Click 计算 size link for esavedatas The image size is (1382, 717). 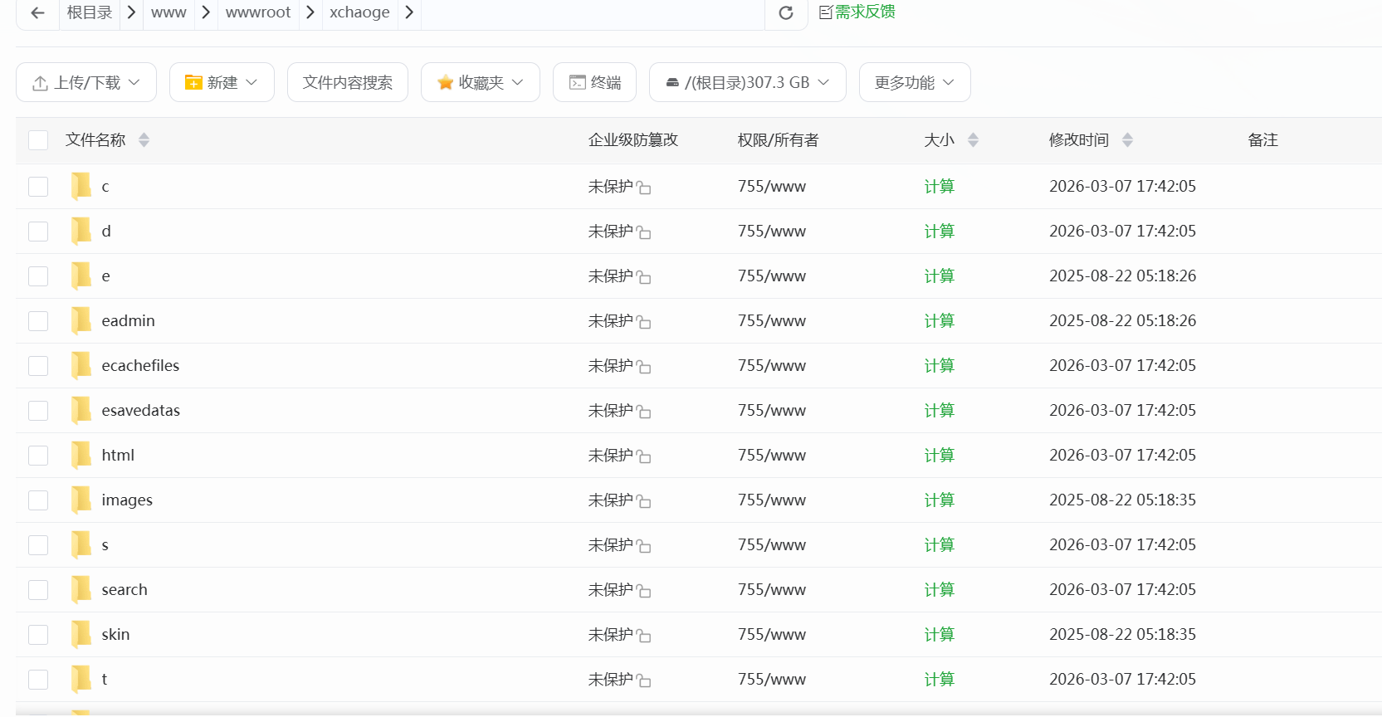point(939,411)
